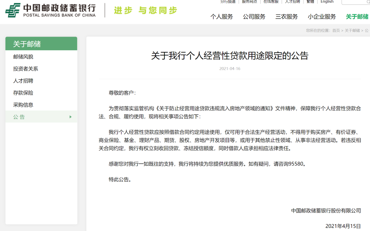This screenshot has width=370, height=231.
Task: Select 投资者关系 in the sidebar
Action: [x=26, y=69]
